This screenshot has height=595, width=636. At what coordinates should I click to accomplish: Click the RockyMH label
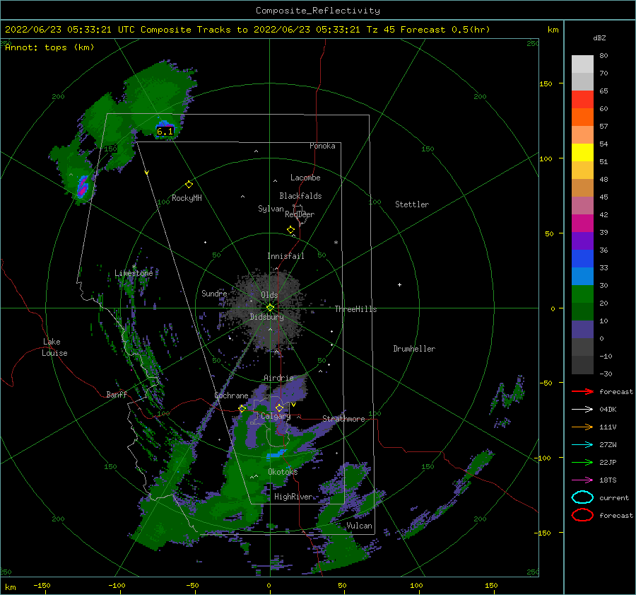187,198
